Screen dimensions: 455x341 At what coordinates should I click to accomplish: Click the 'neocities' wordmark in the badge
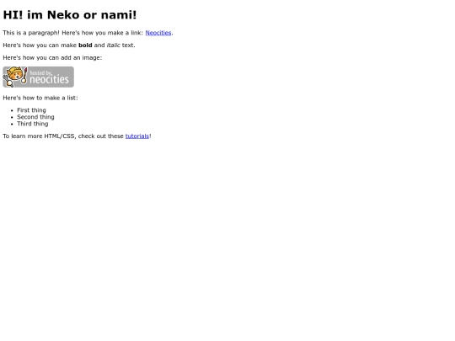coord(50,79)
